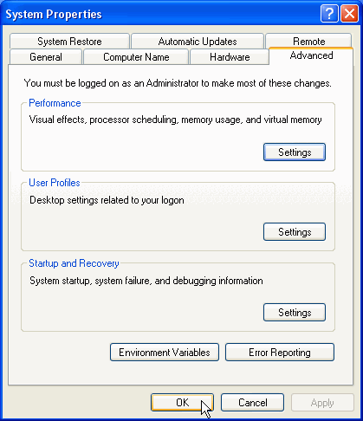363x421 pixels.
Task: Open Startup and Recovery Settings
Action: coord(295,312)
